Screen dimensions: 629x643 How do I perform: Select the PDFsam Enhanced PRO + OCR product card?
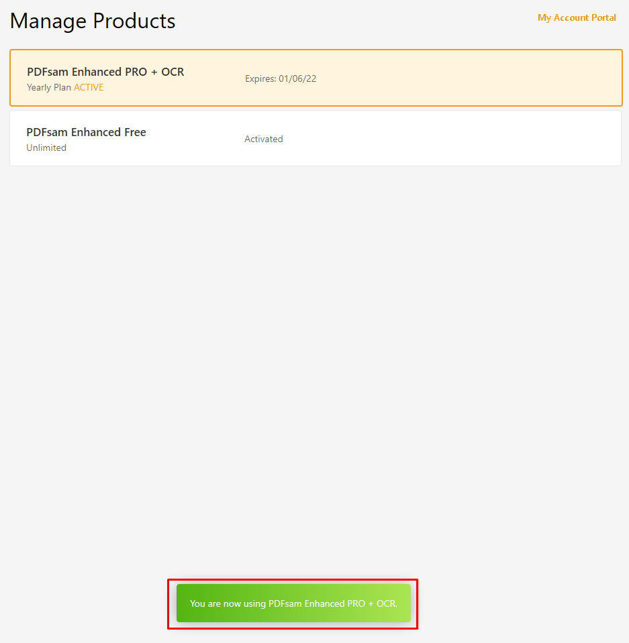tap(316, 78)
